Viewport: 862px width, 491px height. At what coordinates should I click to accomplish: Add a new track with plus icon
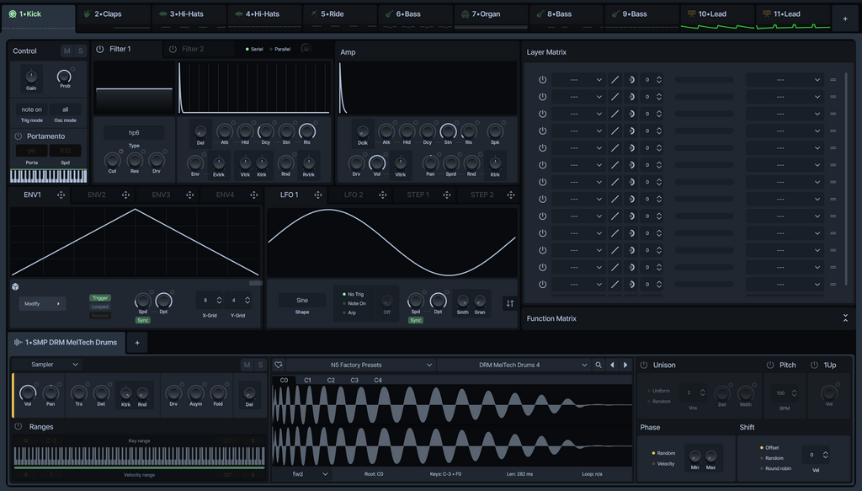click(x=845, y=18)
